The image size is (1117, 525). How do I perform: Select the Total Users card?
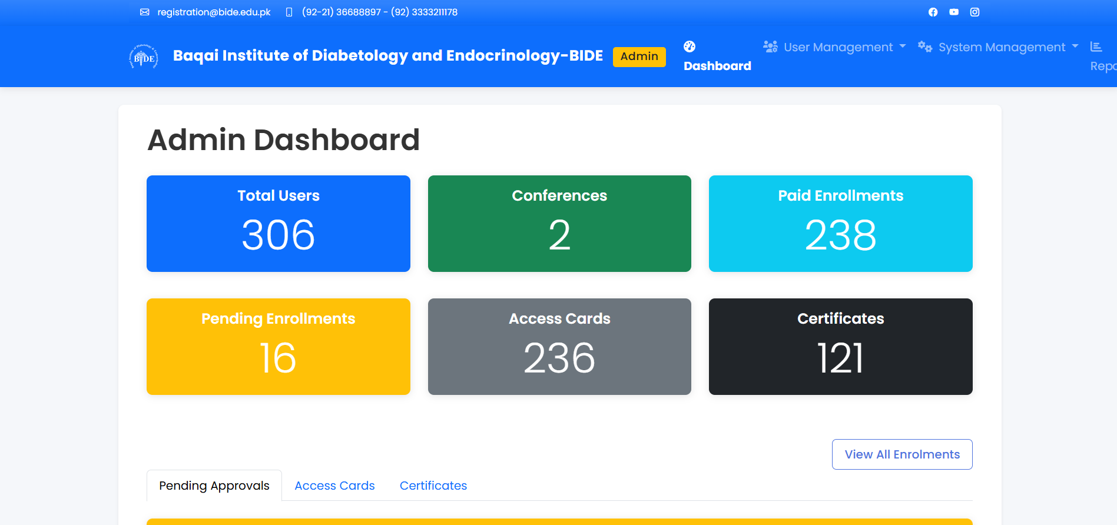pos(279,224)
